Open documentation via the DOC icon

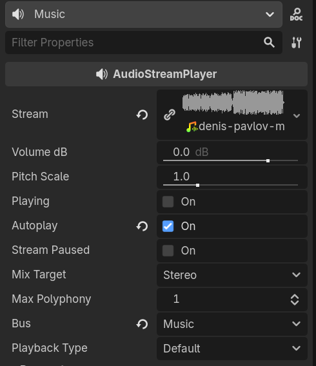click(296, 14)
